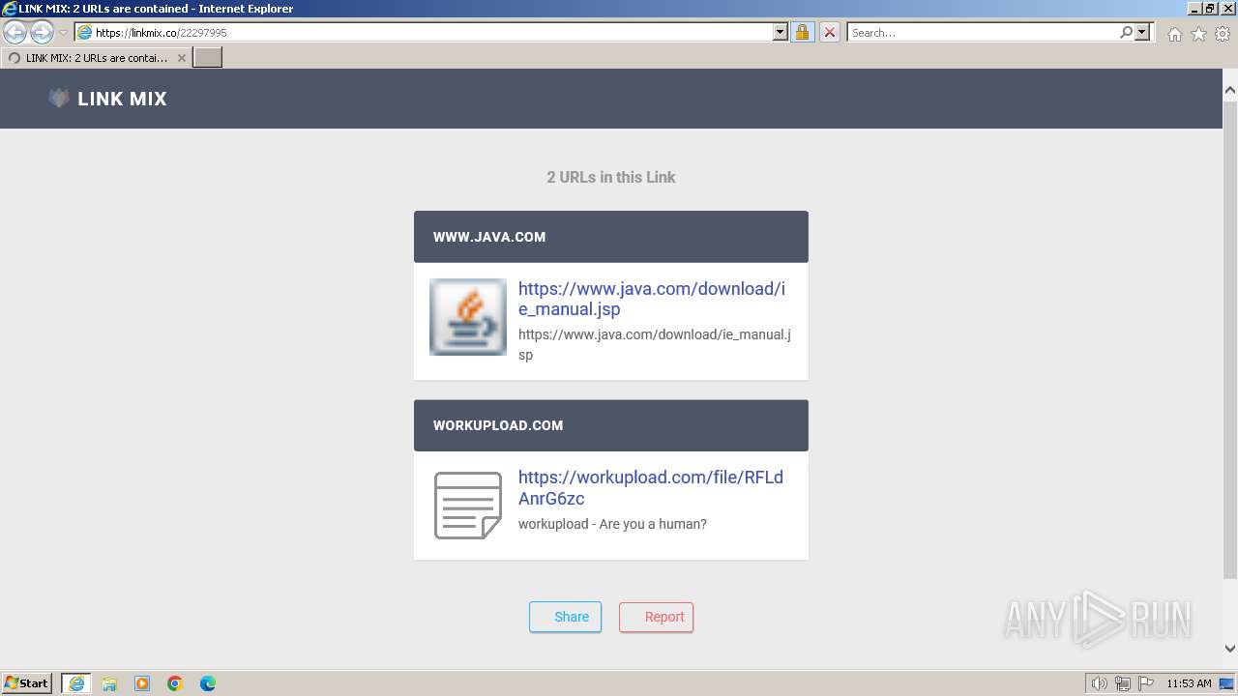Select the LINK MIX browser tab
Viewport: 1238px width, 696px height.
(96, 58)
